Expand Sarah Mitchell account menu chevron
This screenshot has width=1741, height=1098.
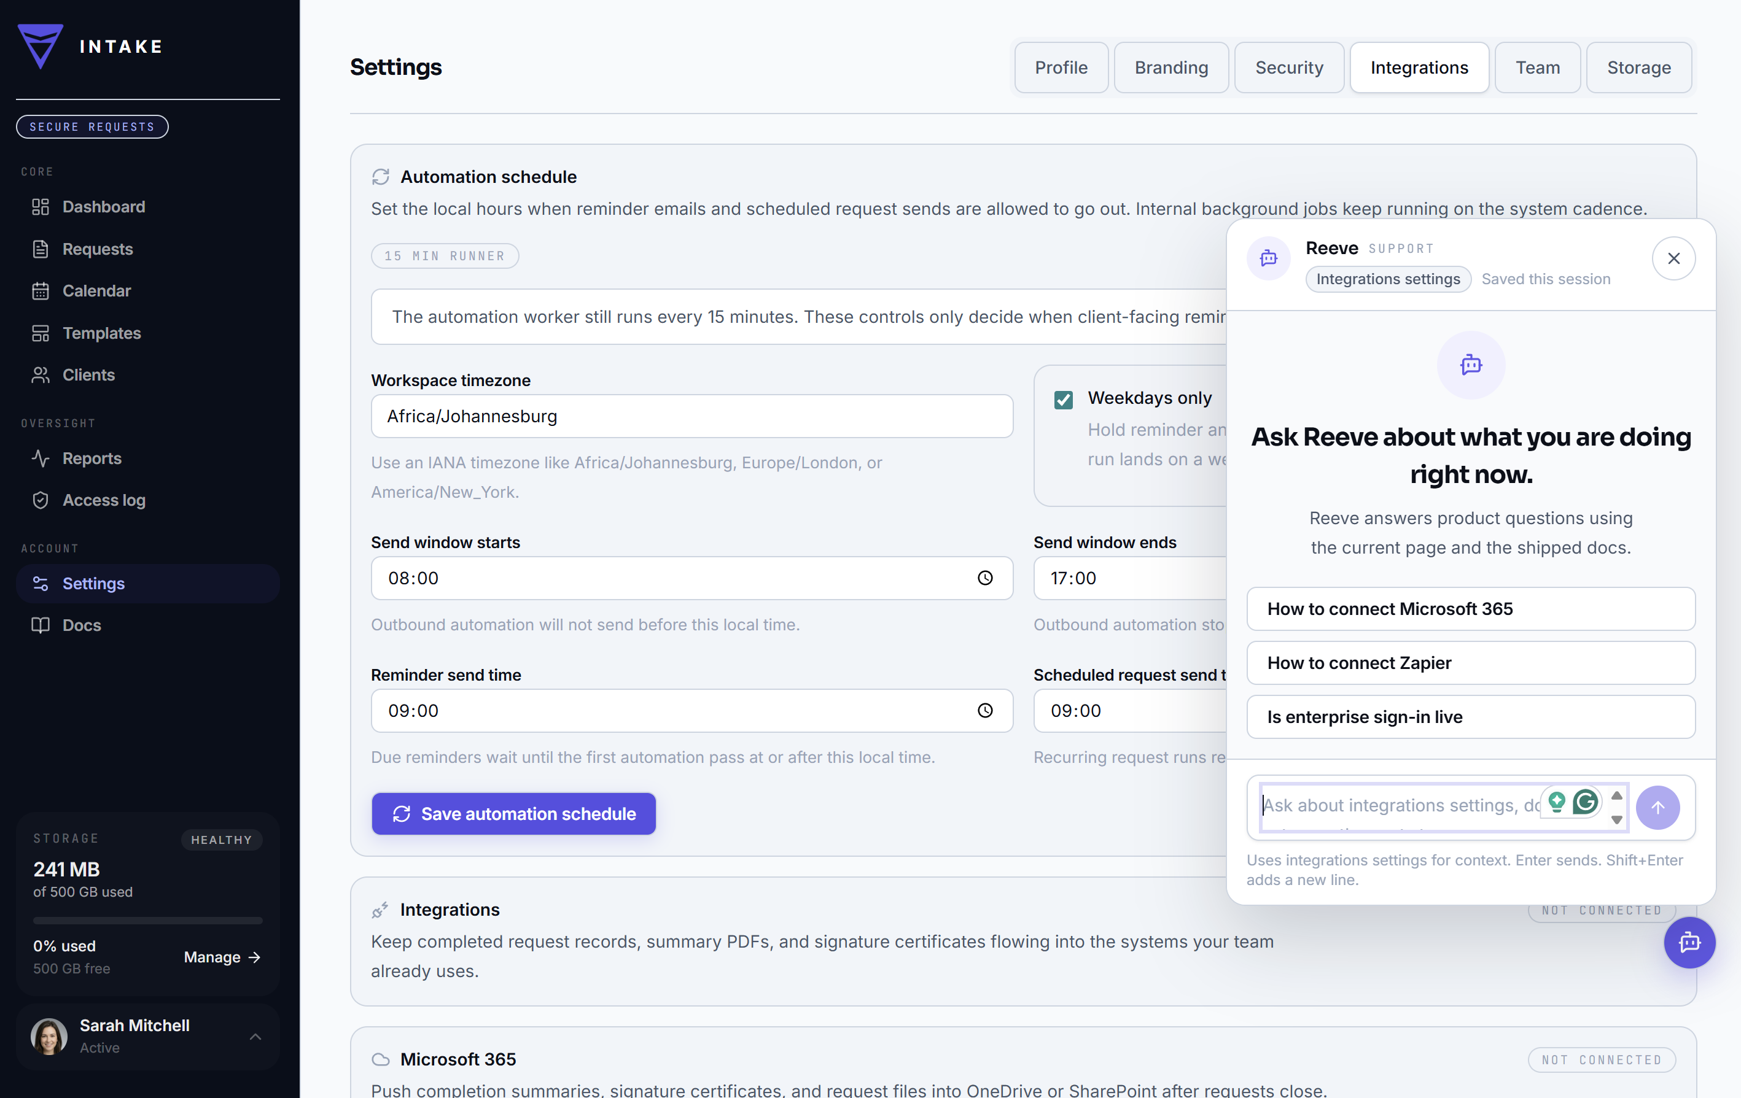click(255, 1037)
